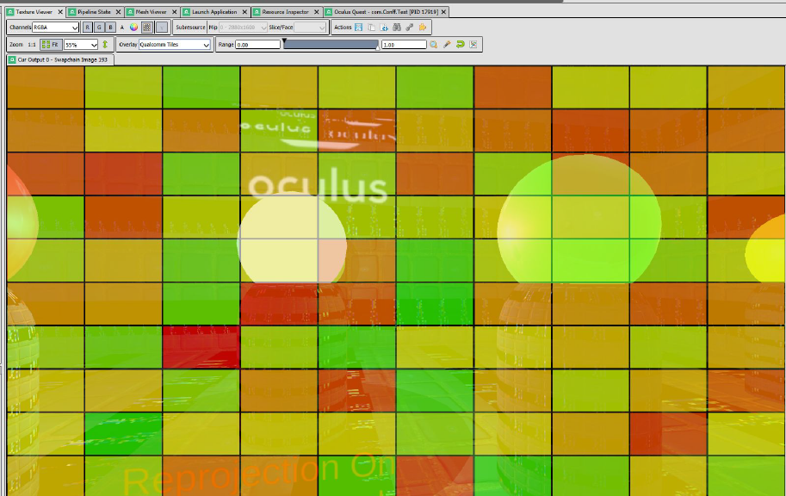The image size is (786, 496).
Task: Toggle the greyed button after the checkerboard
Action: pyautogui.click(x=161, y=27)
